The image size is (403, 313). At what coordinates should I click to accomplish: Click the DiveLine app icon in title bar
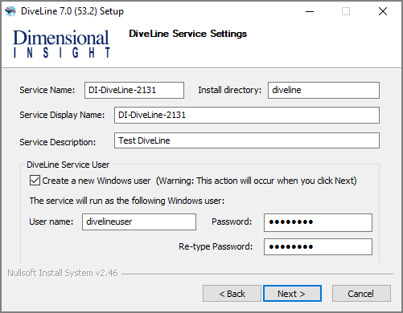10,11
